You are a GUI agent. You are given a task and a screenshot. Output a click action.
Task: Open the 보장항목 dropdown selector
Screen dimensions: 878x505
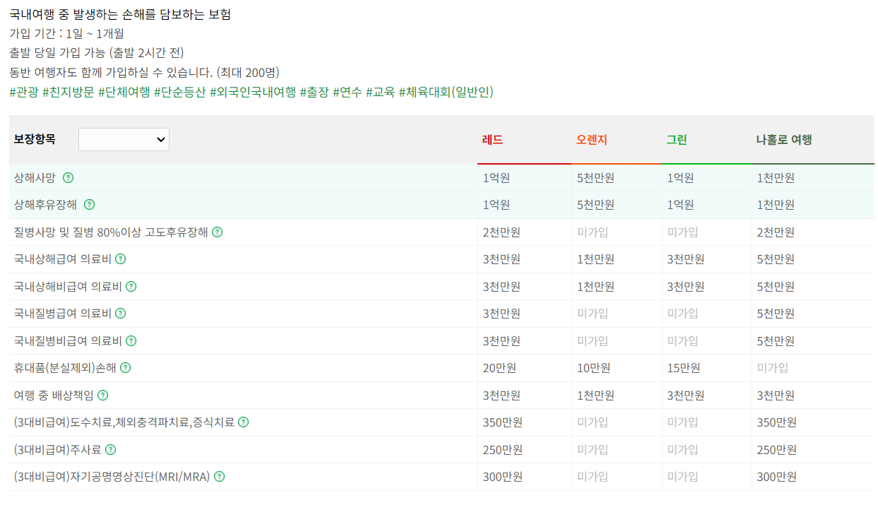pyautogui.click(x=124, y=139)
